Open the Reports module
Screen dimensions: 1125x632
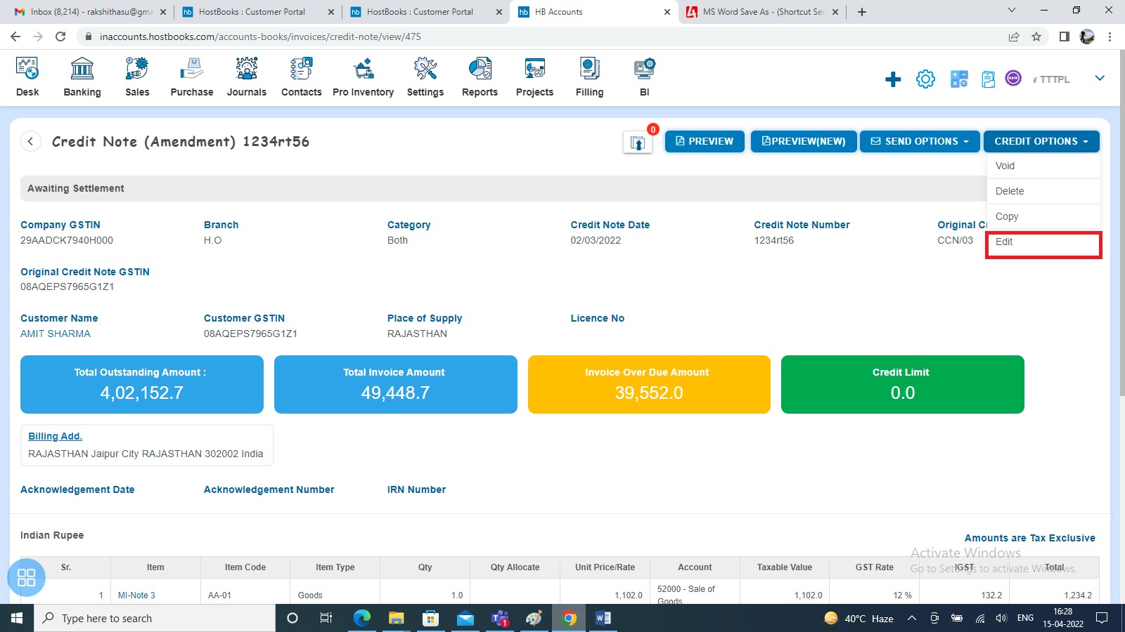[480, 77]
